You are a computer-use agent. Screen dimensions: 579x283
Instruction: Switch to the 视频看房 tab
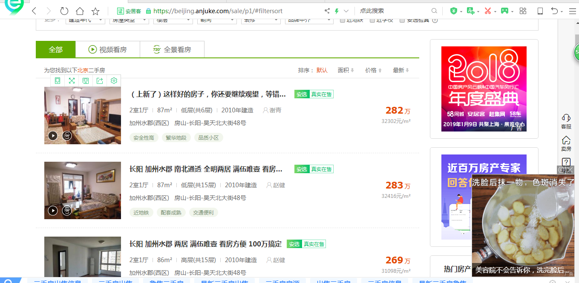(108, 49)
